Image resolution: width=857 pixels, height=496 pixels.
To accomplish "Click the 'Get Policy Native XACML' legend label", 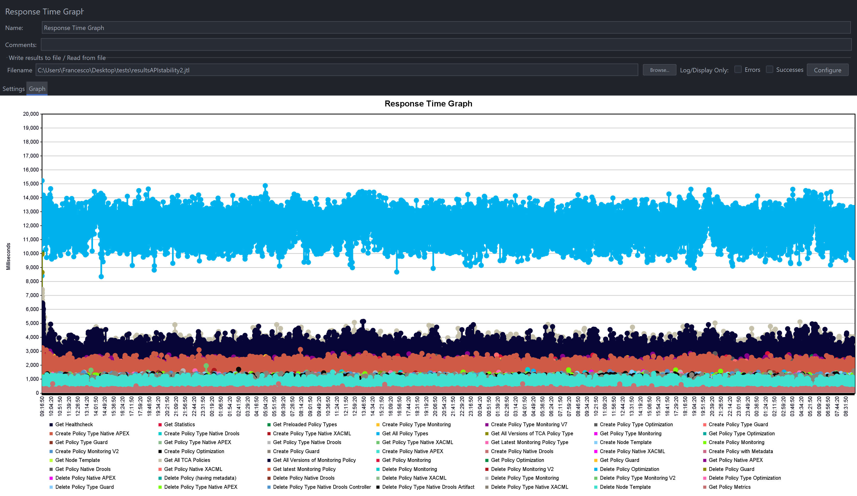I will click(x=193, y=469).
